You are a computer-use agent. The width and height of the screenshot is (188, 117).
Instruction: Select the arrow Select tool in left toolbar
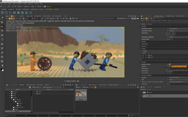pos(2,22)
